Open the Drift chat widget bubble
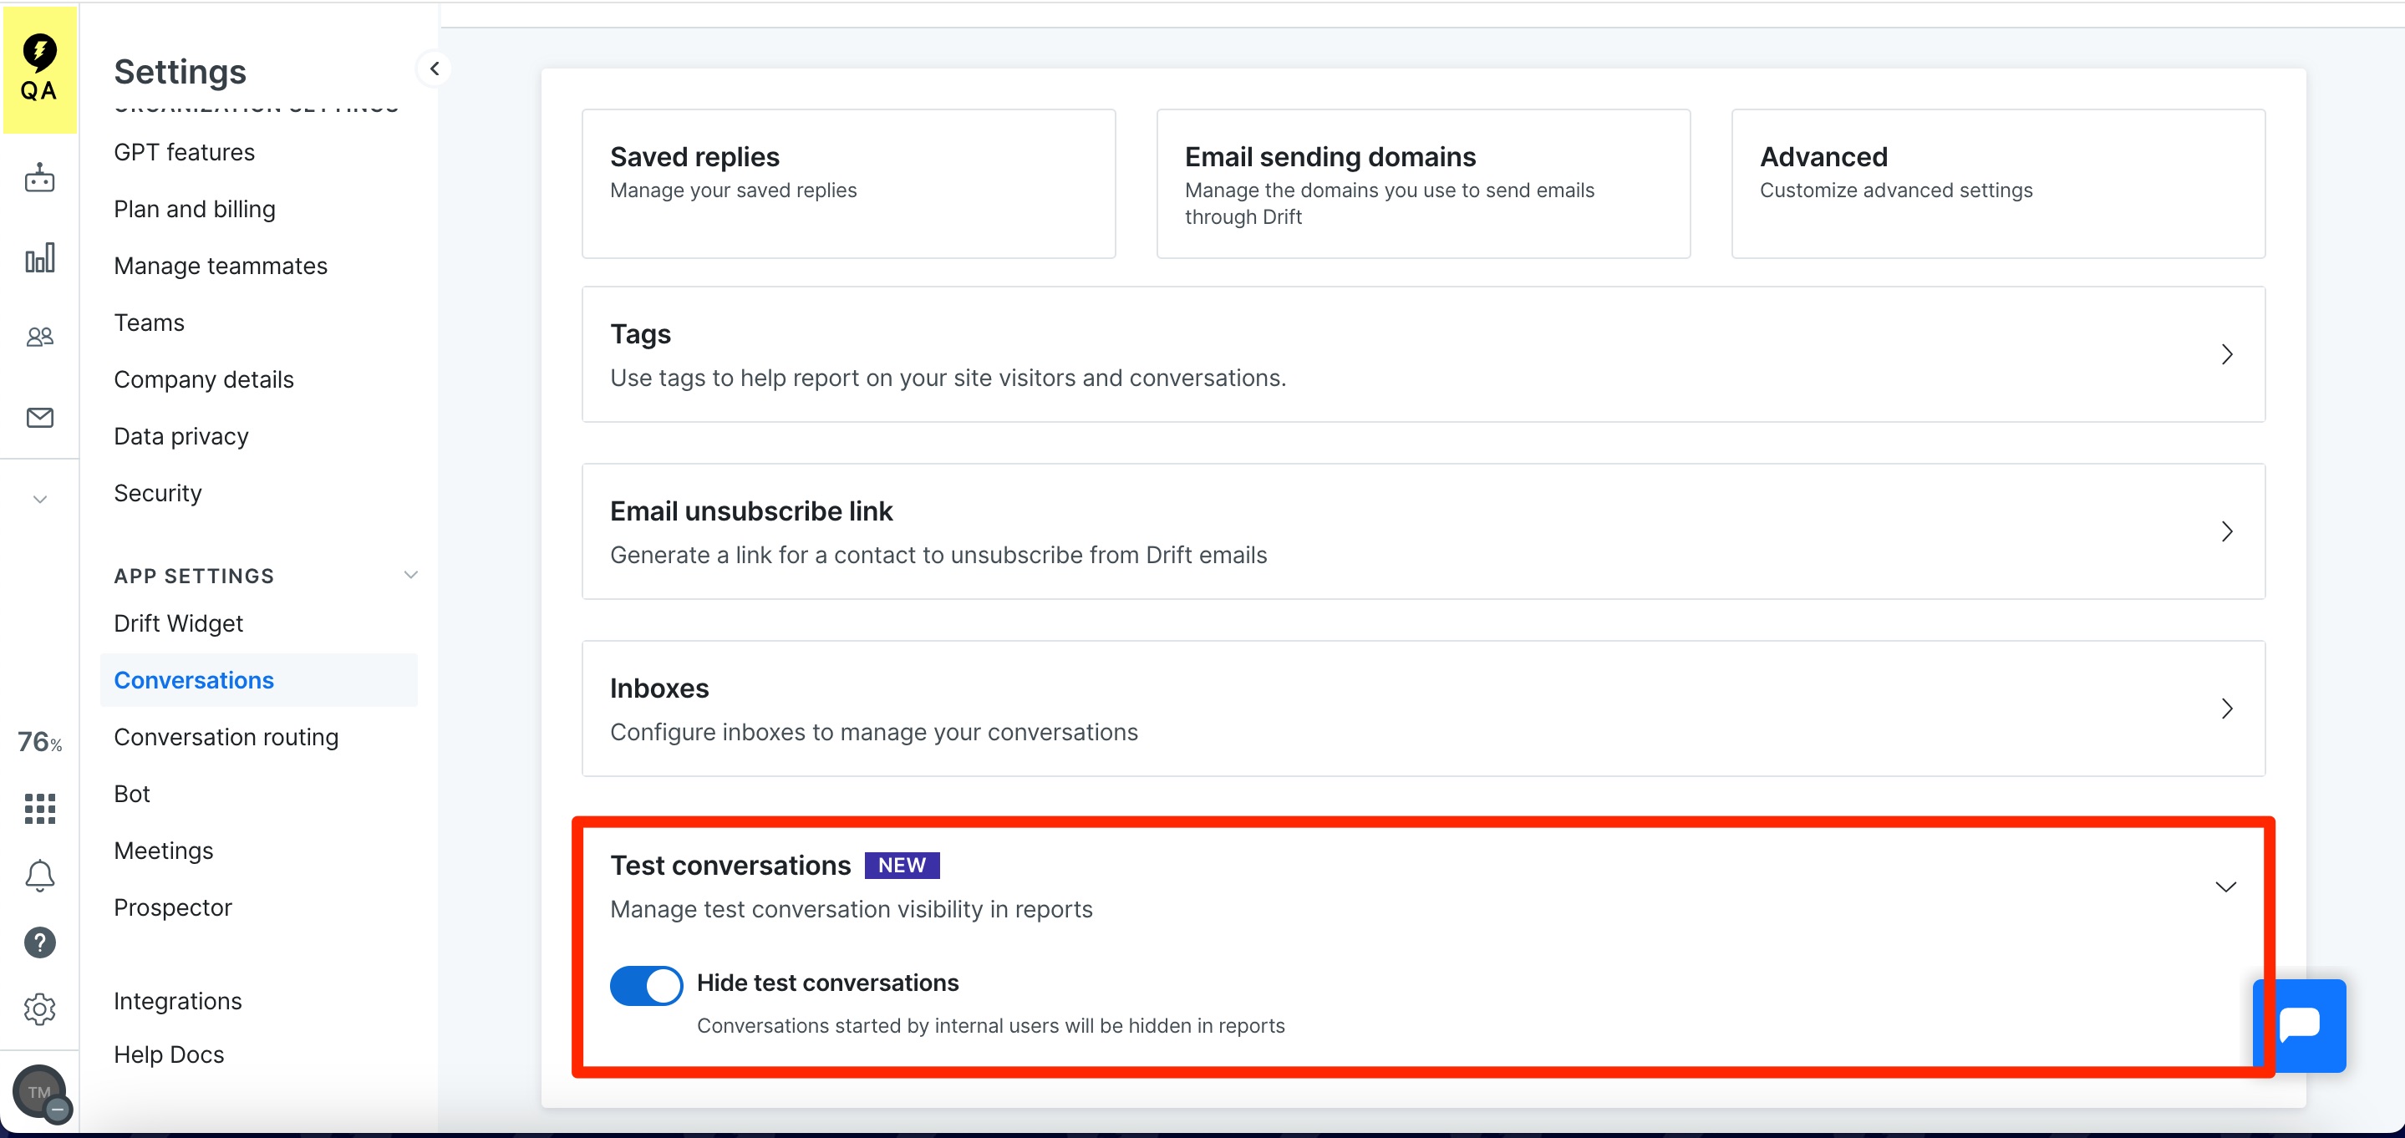Screen dimensions: 2405x1138 click(x=2300, y=1026)
